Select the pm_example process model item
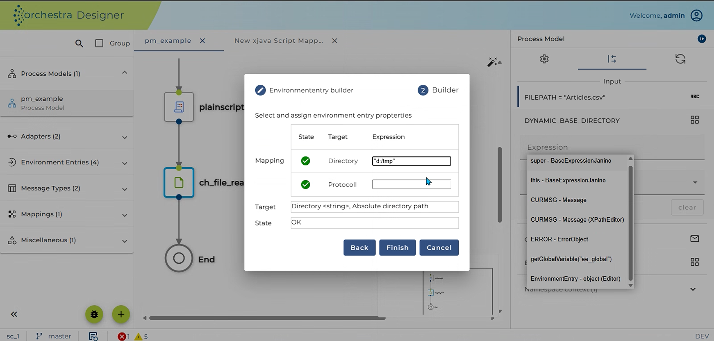The image size is (714, 341). coord(67,103)
